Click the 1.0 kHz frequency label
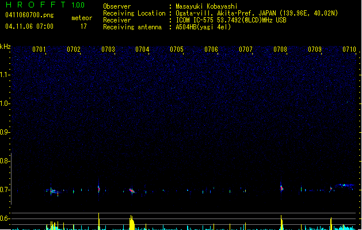This screenshot has width=362, height=230. pos(5,103)
